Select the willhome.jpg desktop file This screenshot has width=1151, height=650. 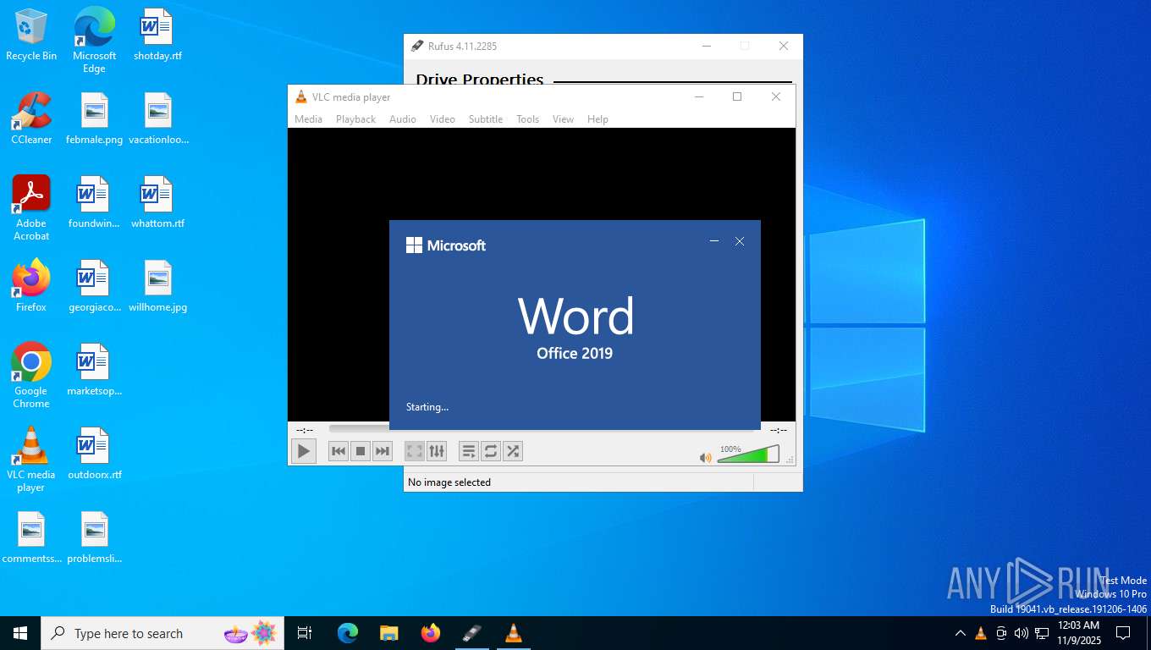coord(158,286)
